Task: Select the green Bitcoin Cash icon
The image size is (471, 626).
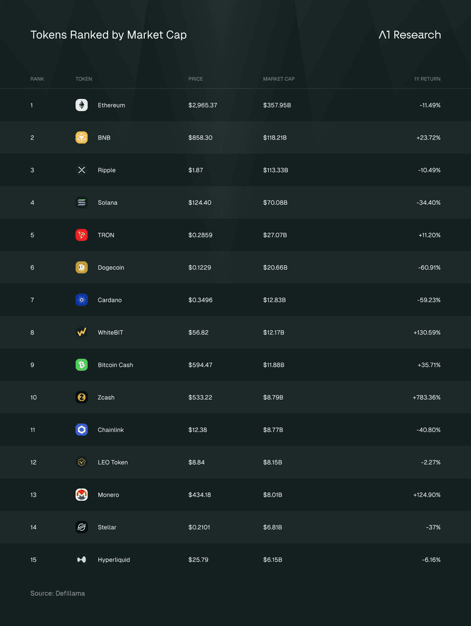Action: (81, 365)
